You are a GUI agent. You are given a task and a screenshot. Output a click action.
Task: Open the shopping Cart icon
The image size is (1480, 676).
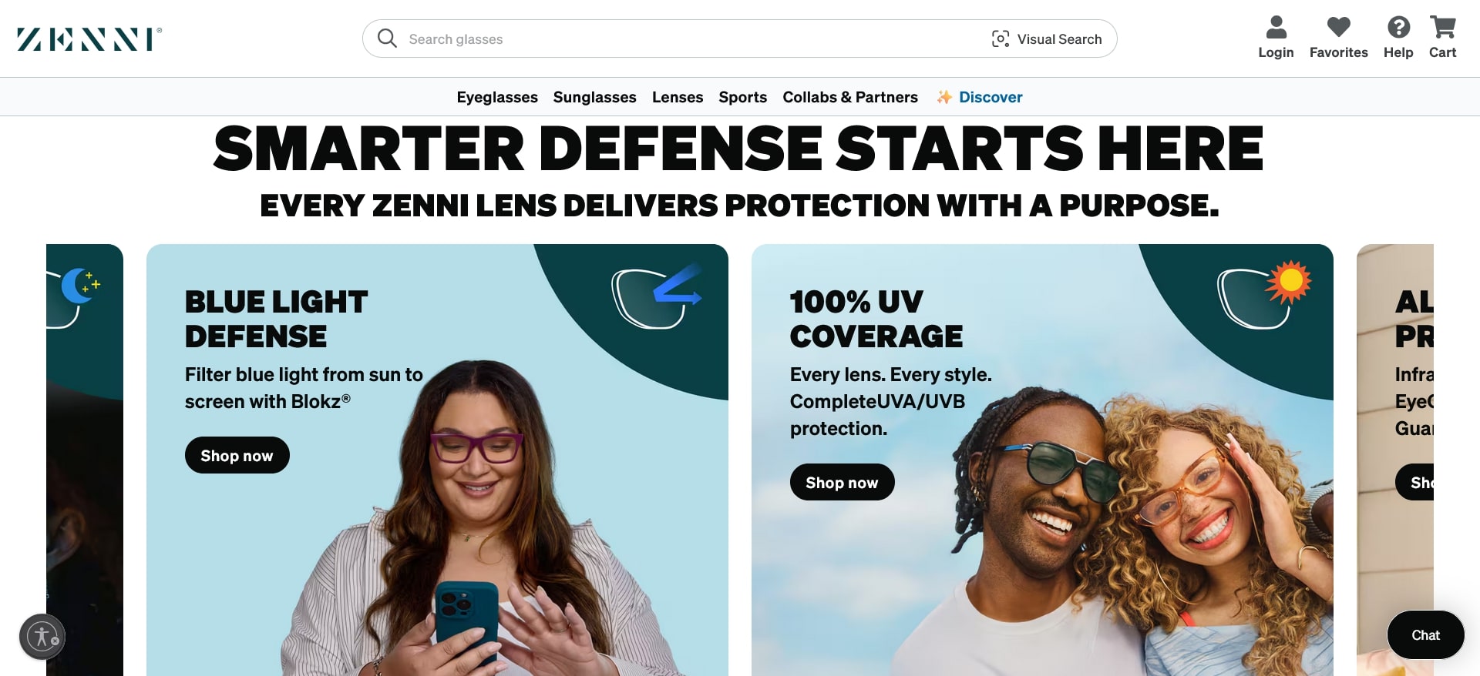tap(1442, 27)
